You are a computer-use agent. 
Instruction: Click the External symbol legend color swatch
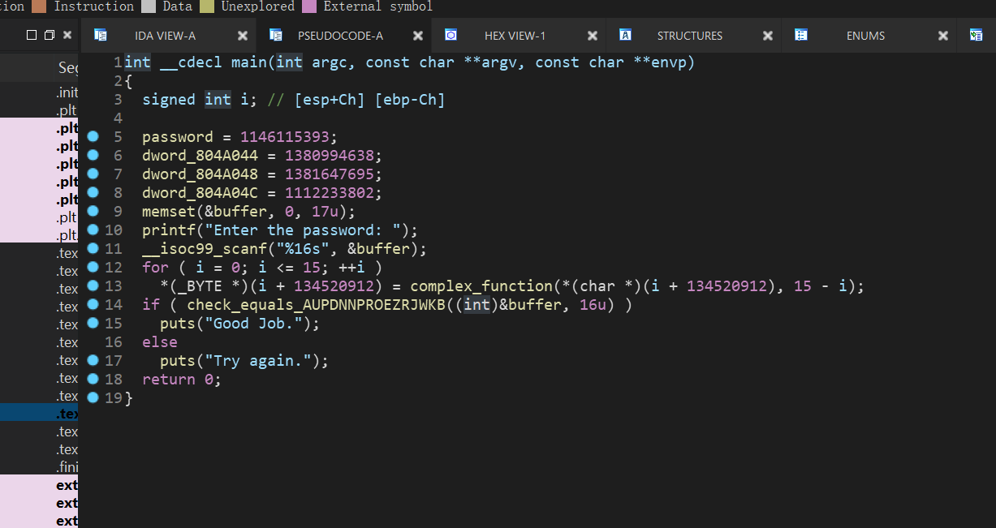click(308, 6)
